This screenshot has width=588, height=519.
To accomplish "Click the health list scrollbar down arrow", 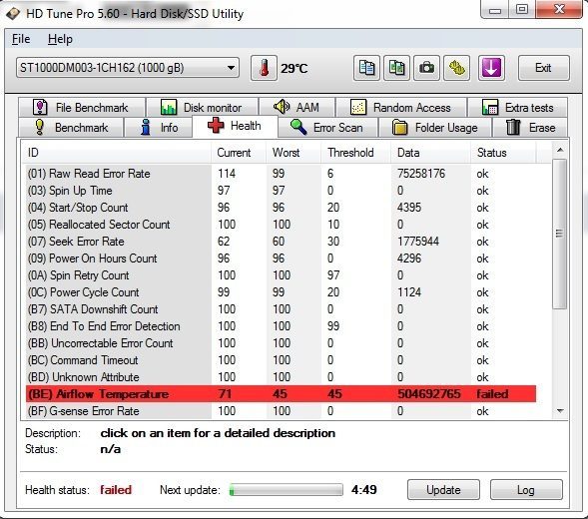I will (x=560, y=411).
